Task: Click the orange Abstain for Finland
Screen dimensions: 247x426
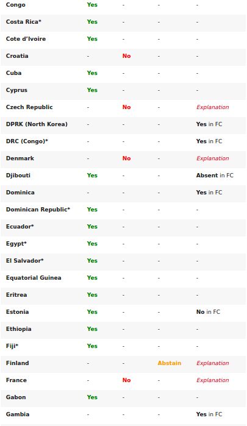Action: tap(169, 363)
